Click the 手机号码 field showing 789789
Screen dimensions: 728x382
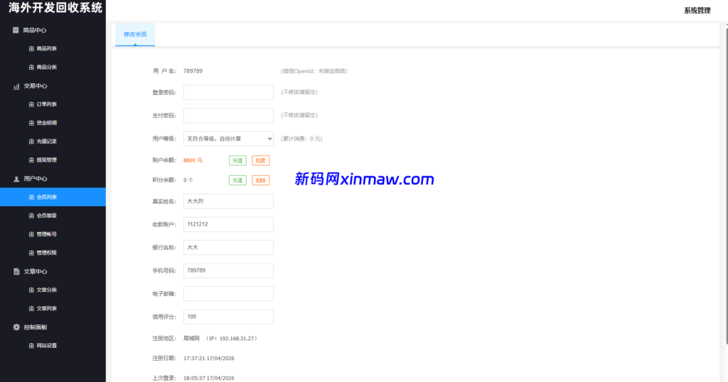pos(228,271)
